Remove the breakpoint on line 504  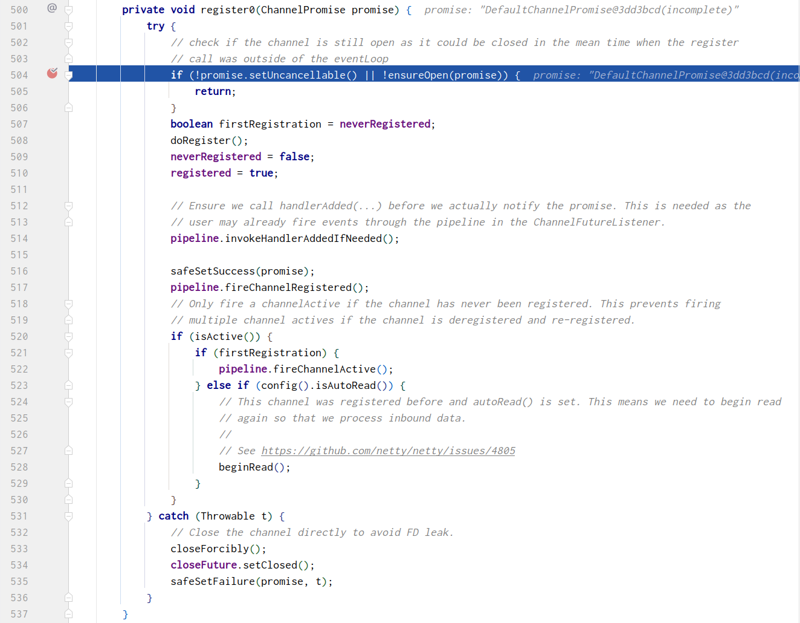53,73
